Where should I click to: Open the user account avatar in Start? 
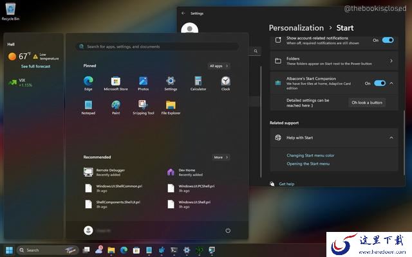point(88,231)
